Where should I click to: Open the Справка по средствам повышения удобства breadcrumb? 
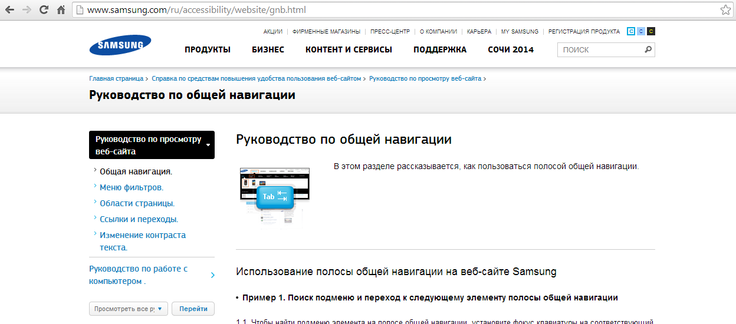tap(256, 78)
